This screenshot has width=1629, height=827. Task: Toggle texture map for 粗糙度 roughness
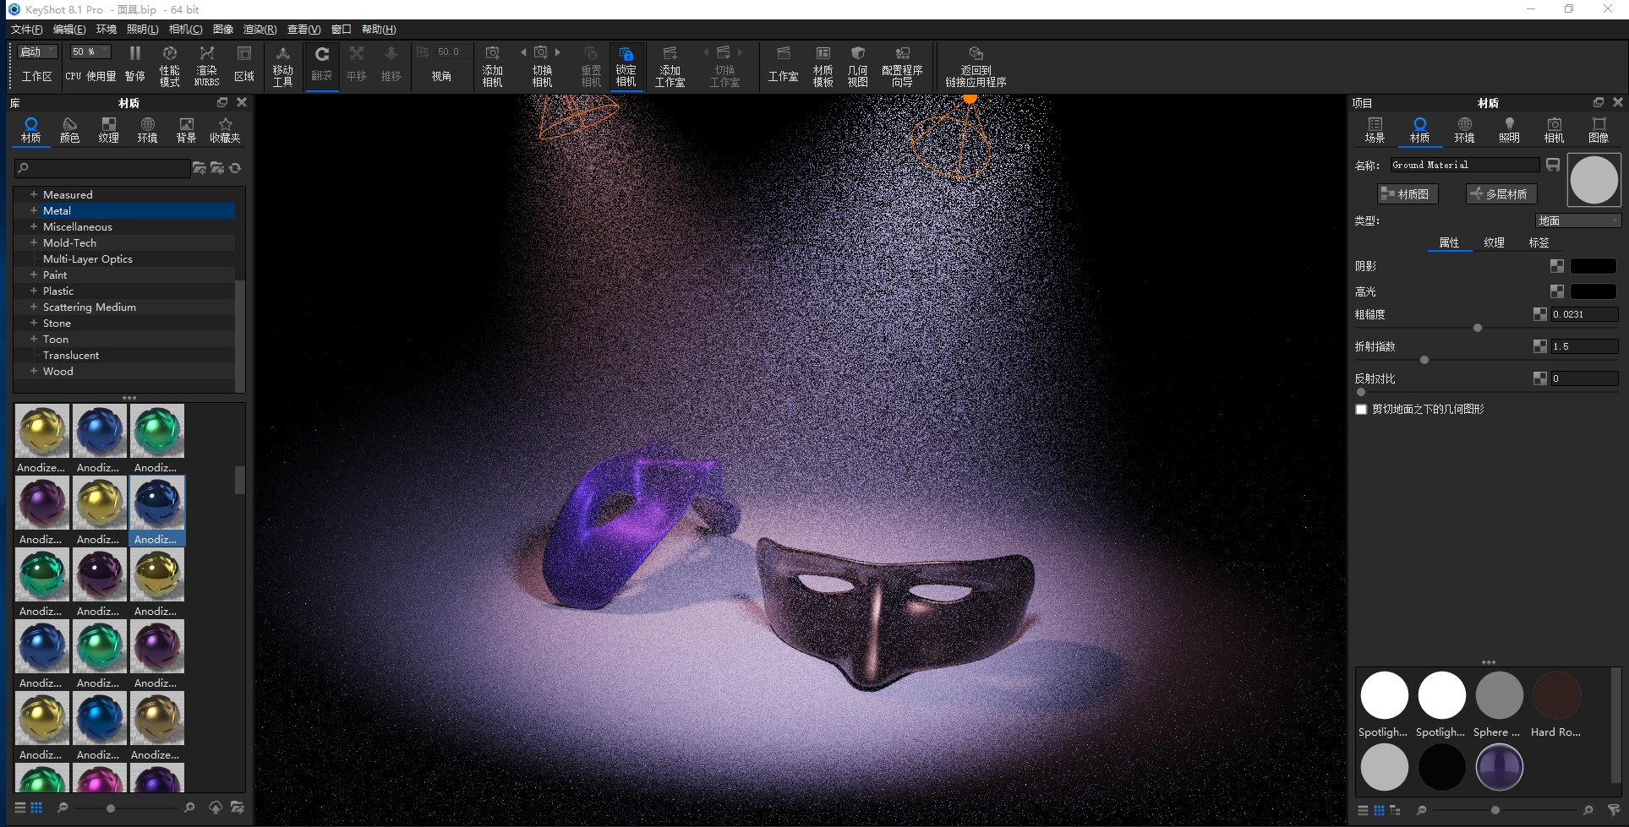pos(1540,314)
